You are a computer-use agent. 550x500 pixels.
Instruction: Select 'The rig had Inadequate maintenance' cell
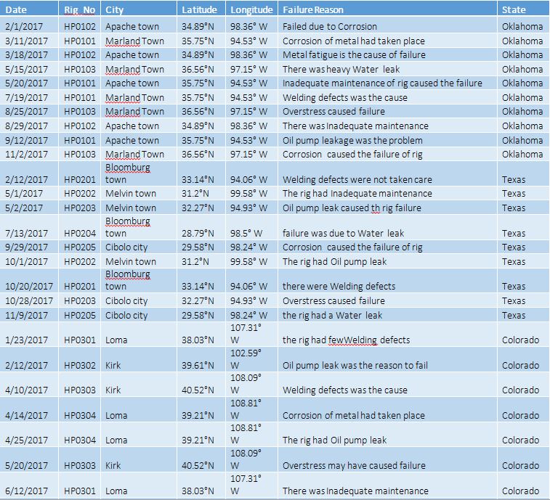(x=387, y=194)
